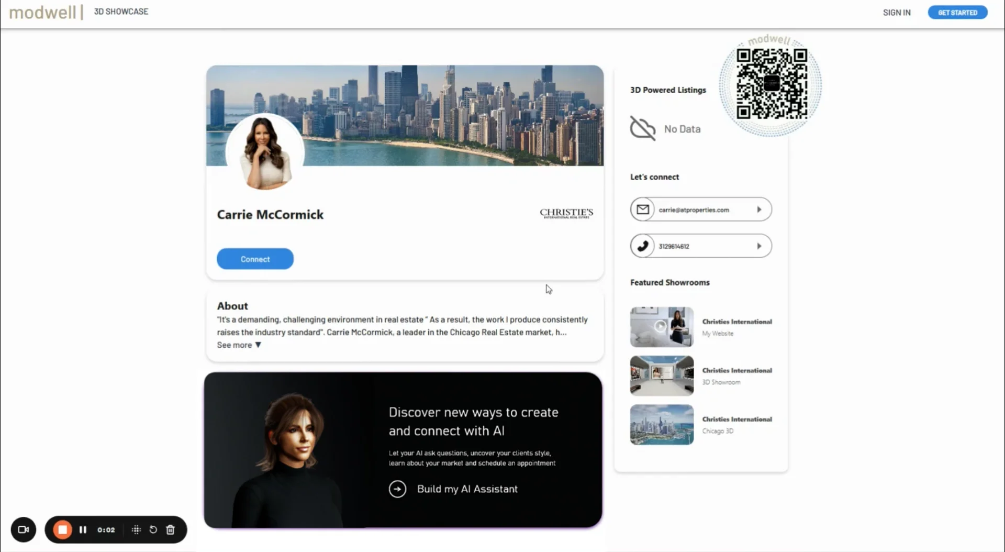Click the recorder grid dots icon
This screenshot has width=1005, height=552.
(136, 529)
